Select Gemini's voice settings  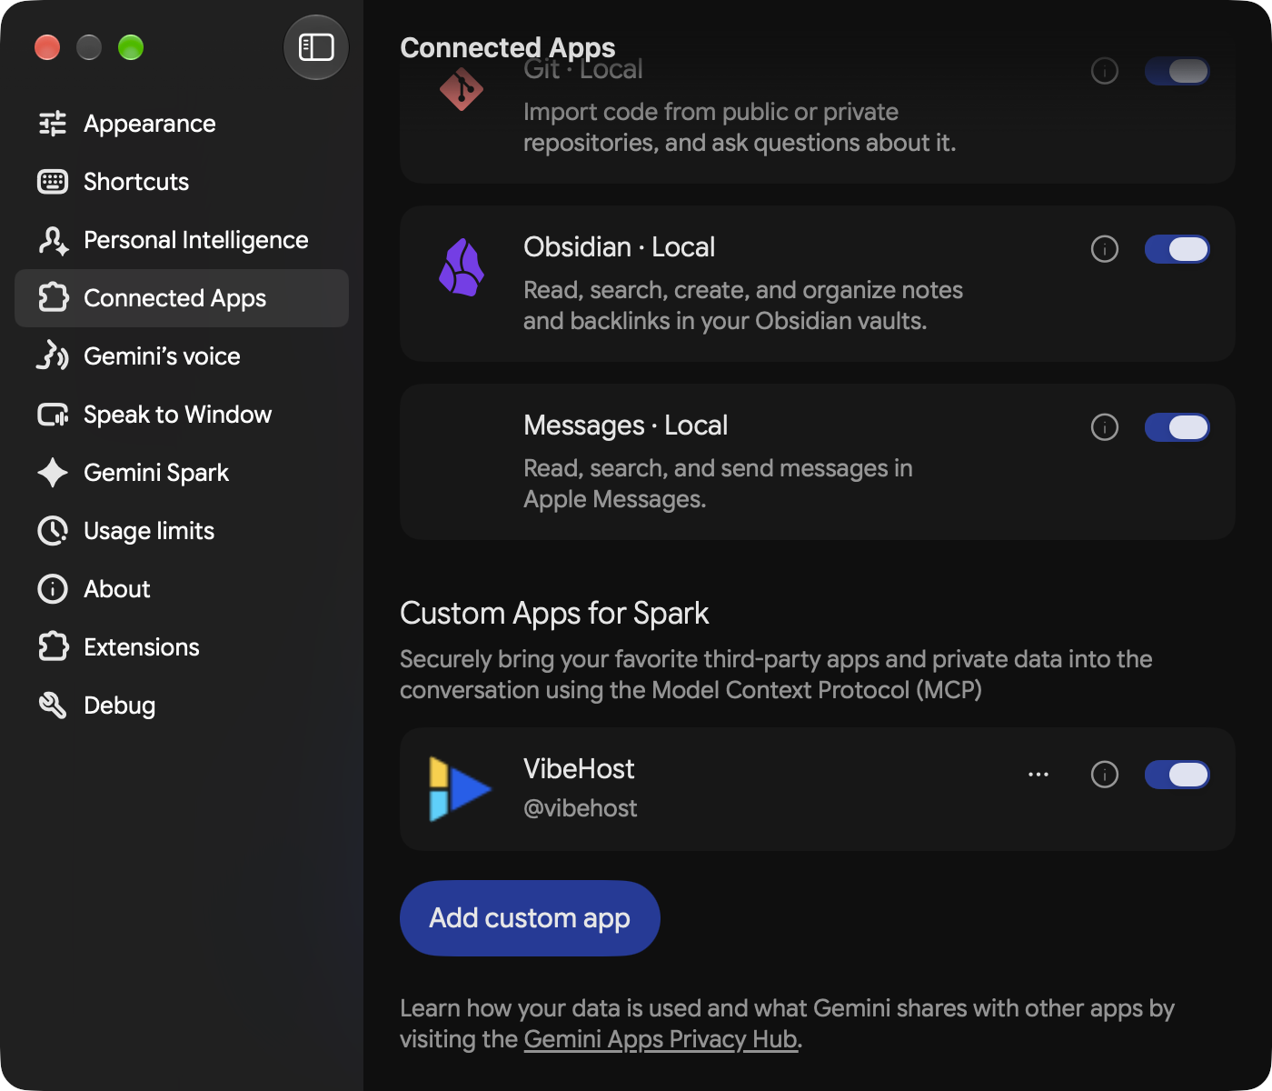tap(182, 356)
